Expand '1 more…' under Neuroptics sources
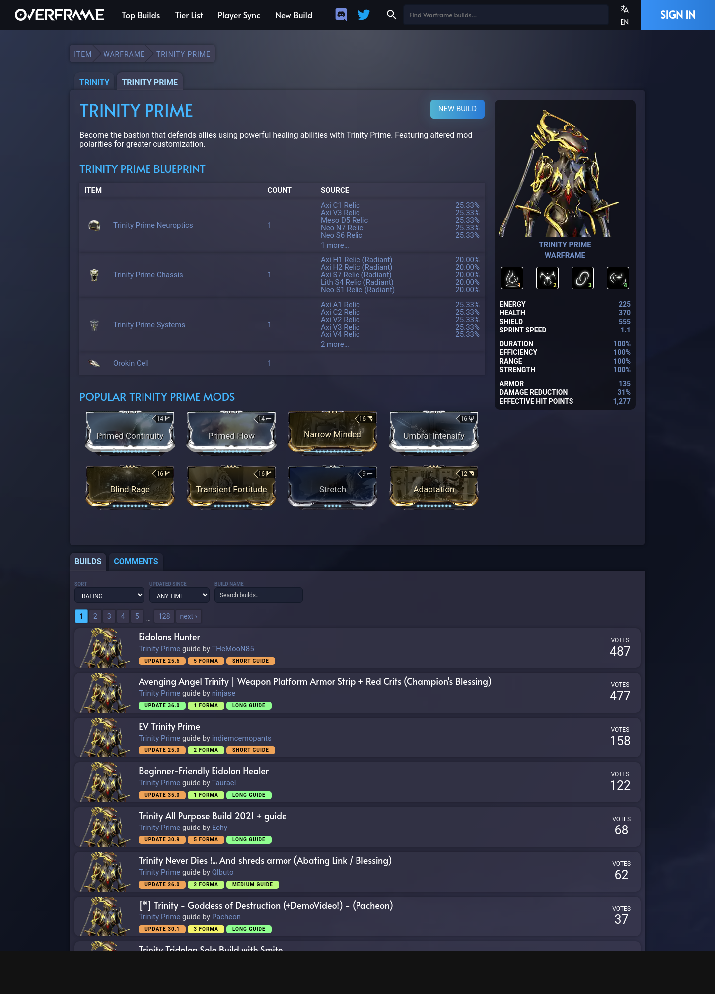The width and height of the screenshot is (715, 994). (335, 245)
